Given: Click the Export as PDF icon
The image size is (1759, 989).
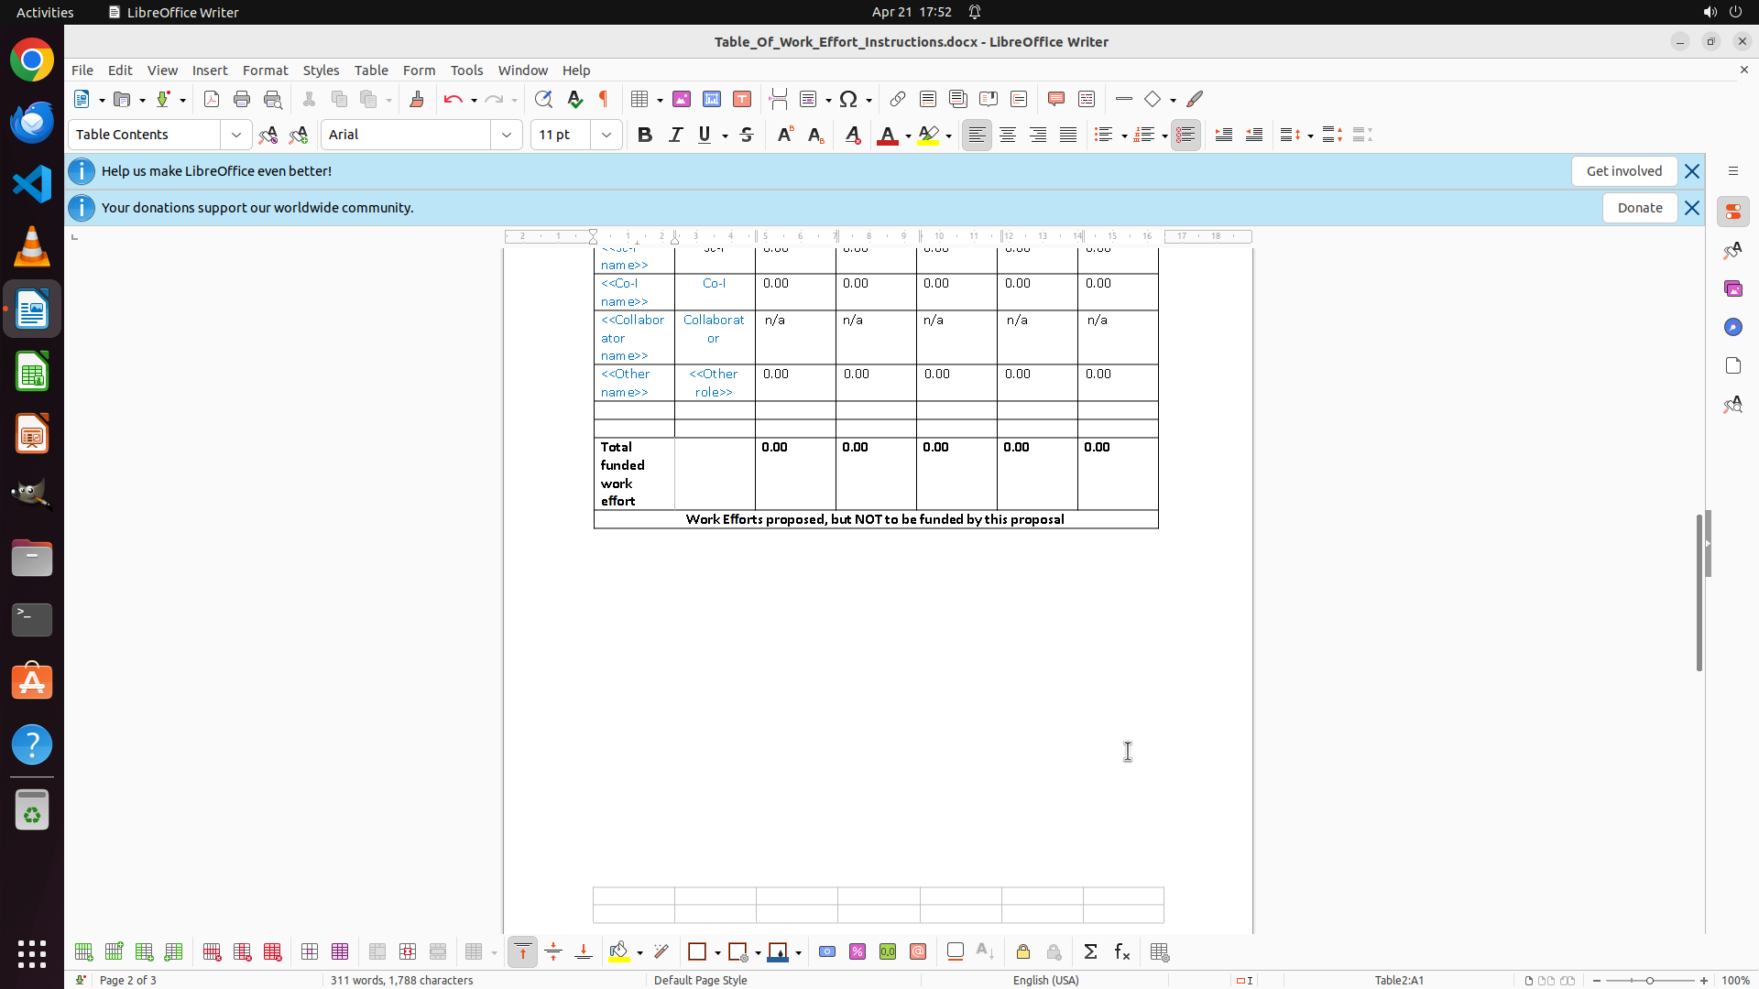Looking at the screenshot, I should [x=212, y=99].
